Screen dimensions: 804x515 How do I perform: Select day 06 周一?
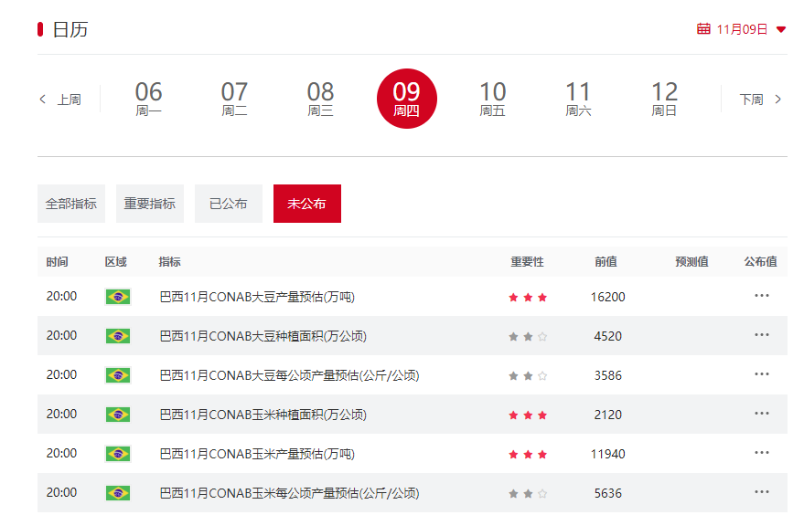148,99
